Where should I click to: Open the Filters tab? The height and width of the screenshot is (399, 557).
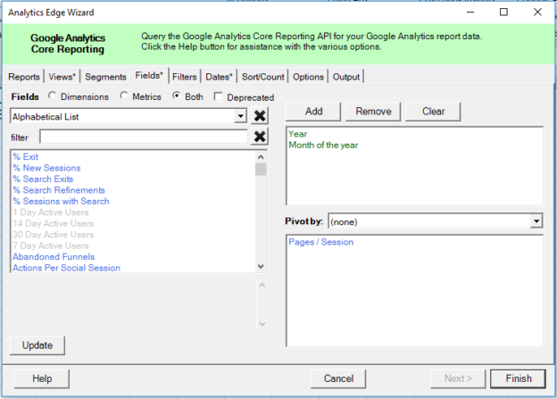click(185, 77)
